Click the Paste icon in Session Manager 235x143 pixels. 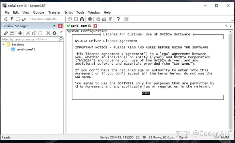pos(40,33)
